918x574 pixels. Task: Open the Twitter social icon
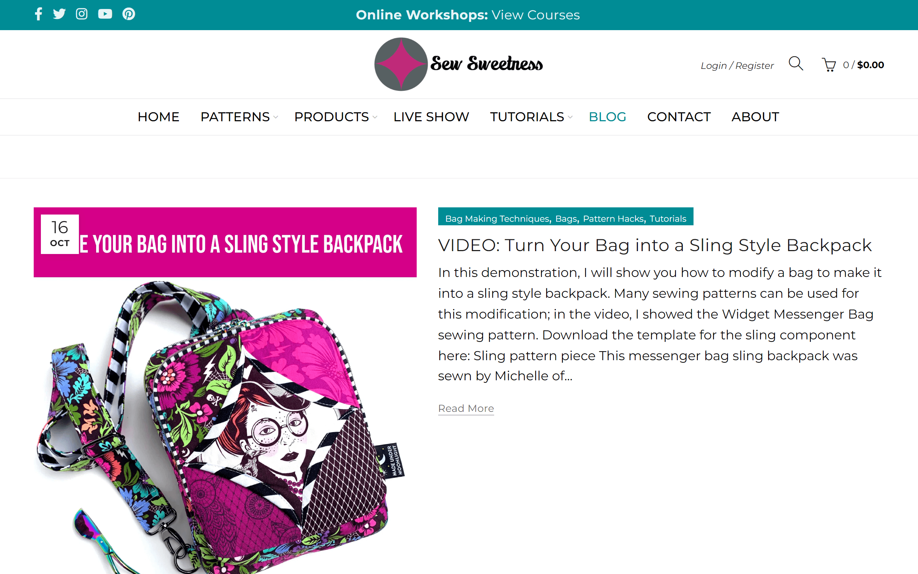[x=59, y=14]
